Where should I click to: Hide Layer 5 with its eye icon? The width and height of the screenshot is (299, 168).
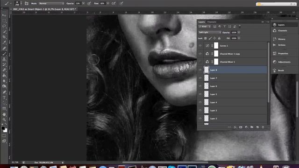[x=200, y=94]
